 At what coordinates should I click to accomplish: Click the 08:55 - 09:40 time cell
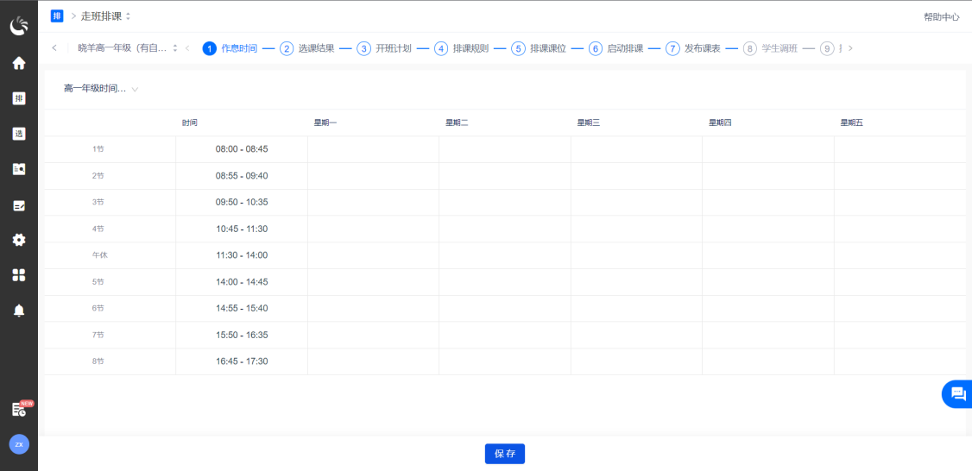(242, 176)
